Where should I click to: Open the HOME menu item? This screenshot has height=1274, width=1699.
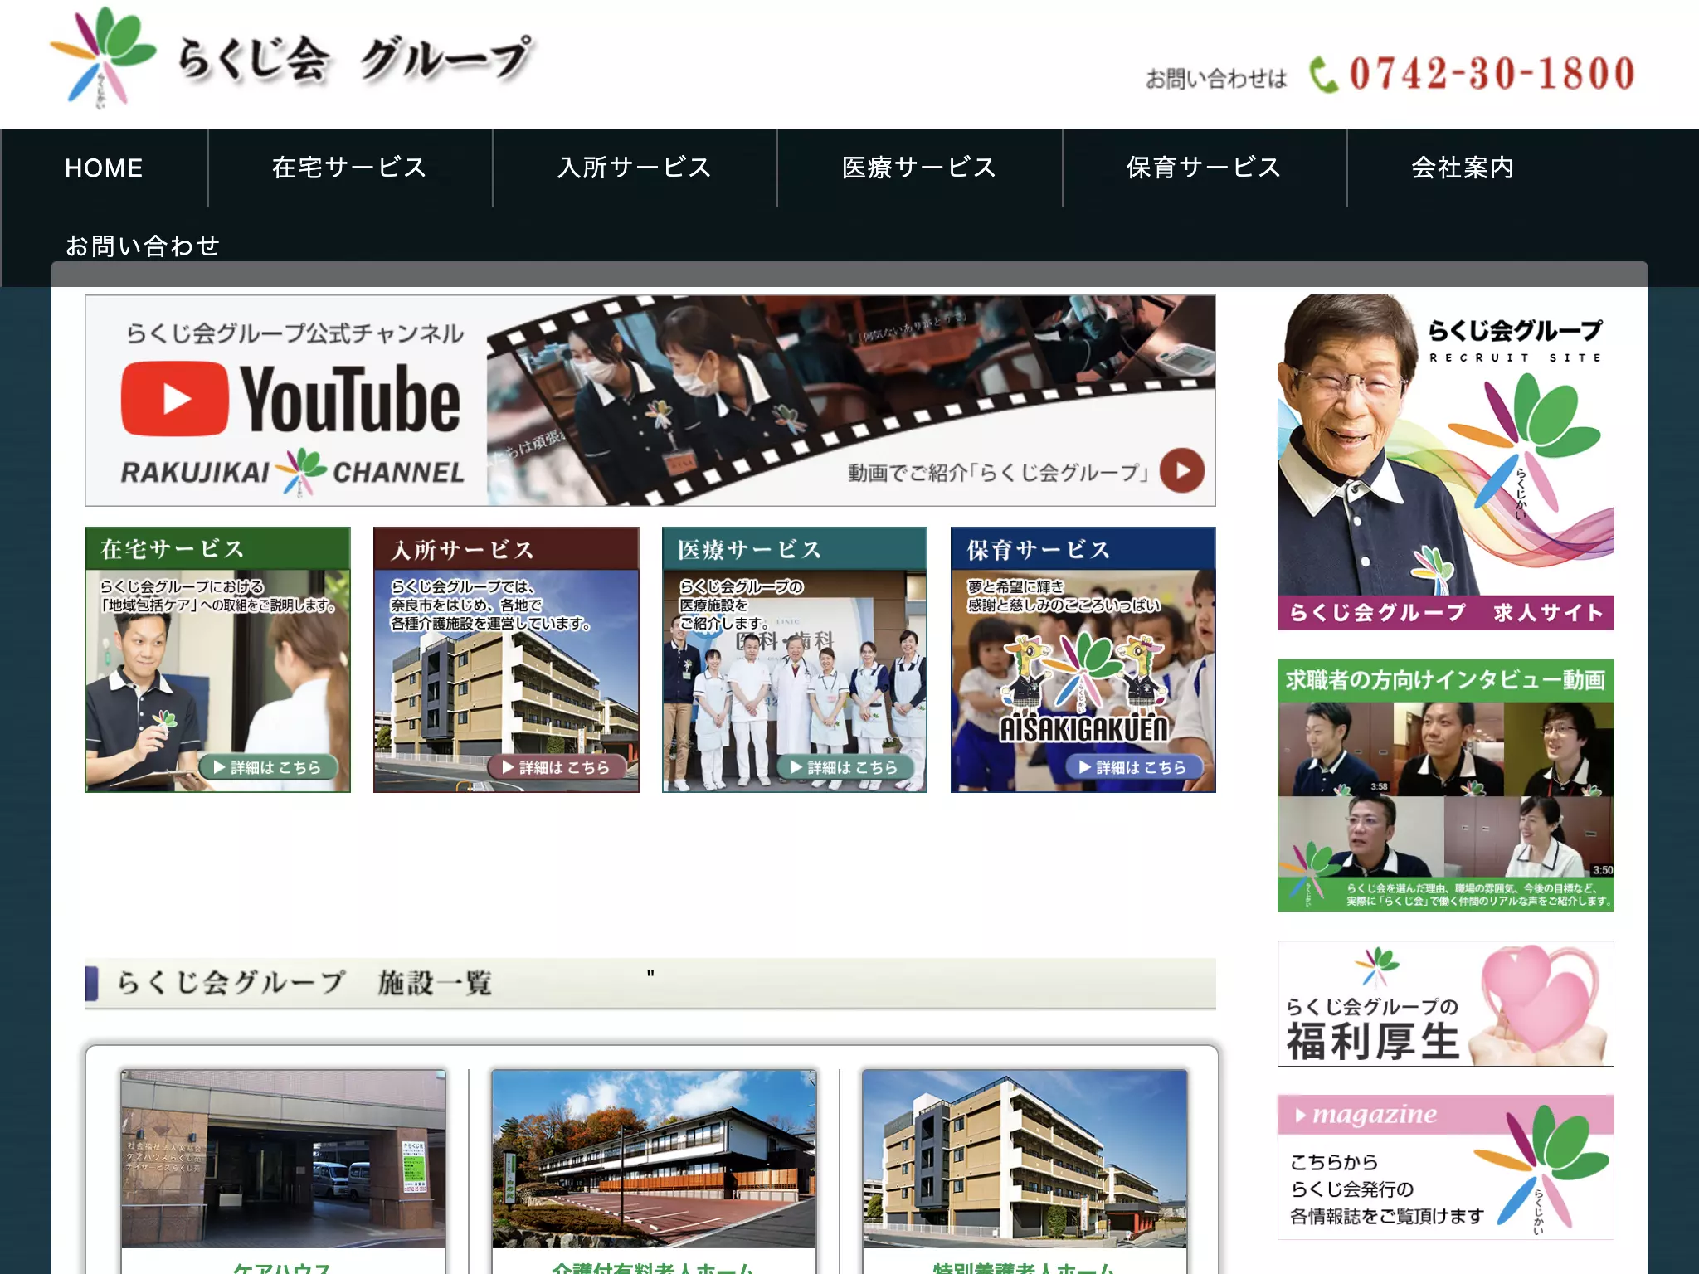click(x=104, y=168)
